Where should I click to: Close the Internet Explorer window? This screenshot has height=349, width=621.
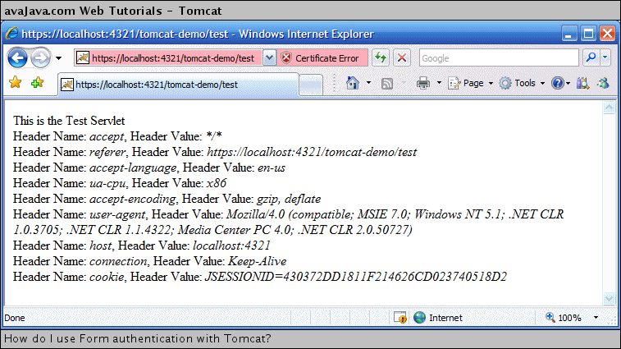[607, 34]
